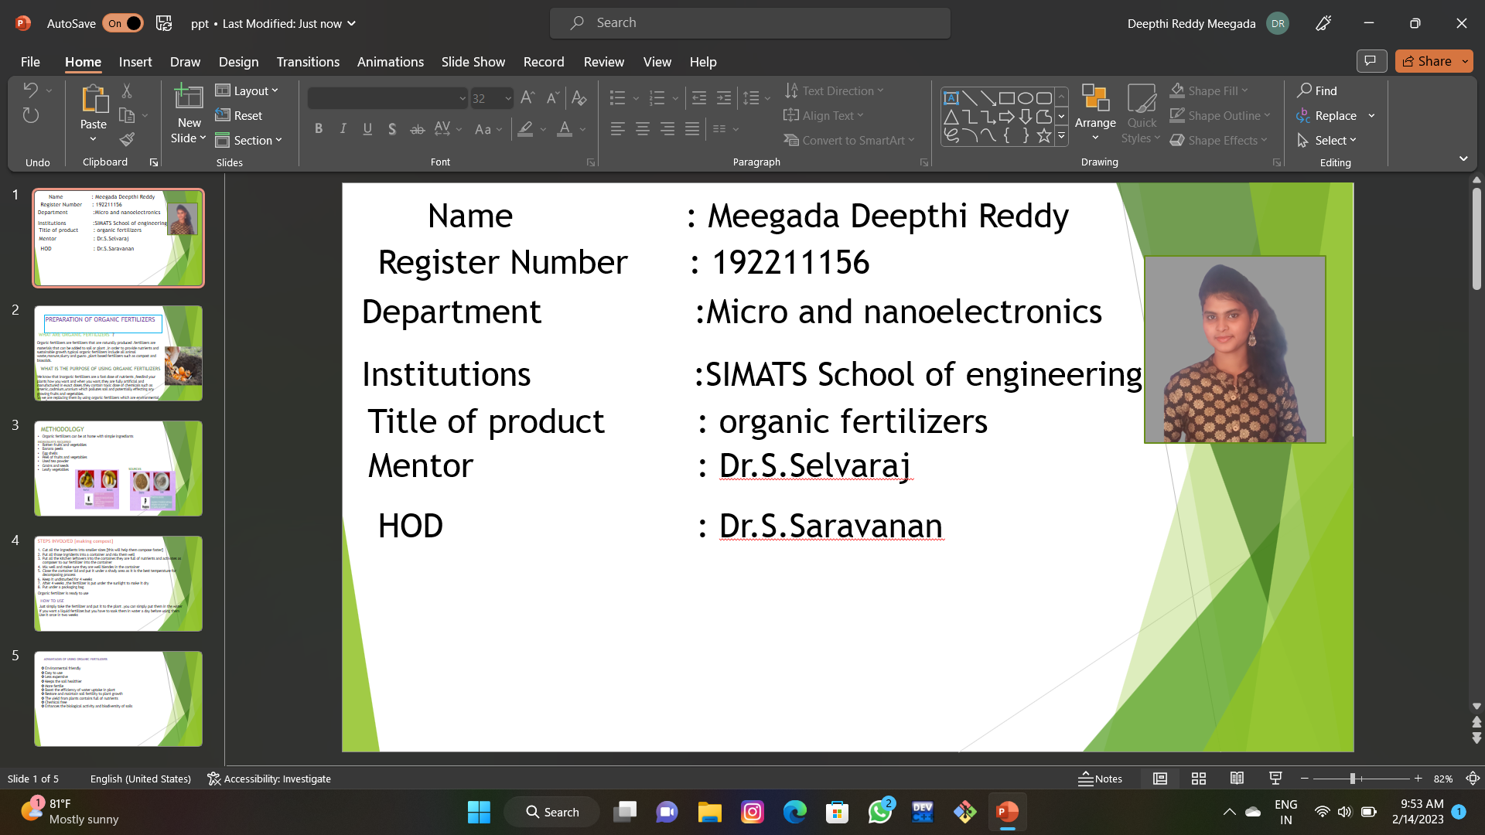Image resolution: width=1485 pixels, height=835 pixels.
Task: Apply strikethrough formatting
Action: [417, 129]
